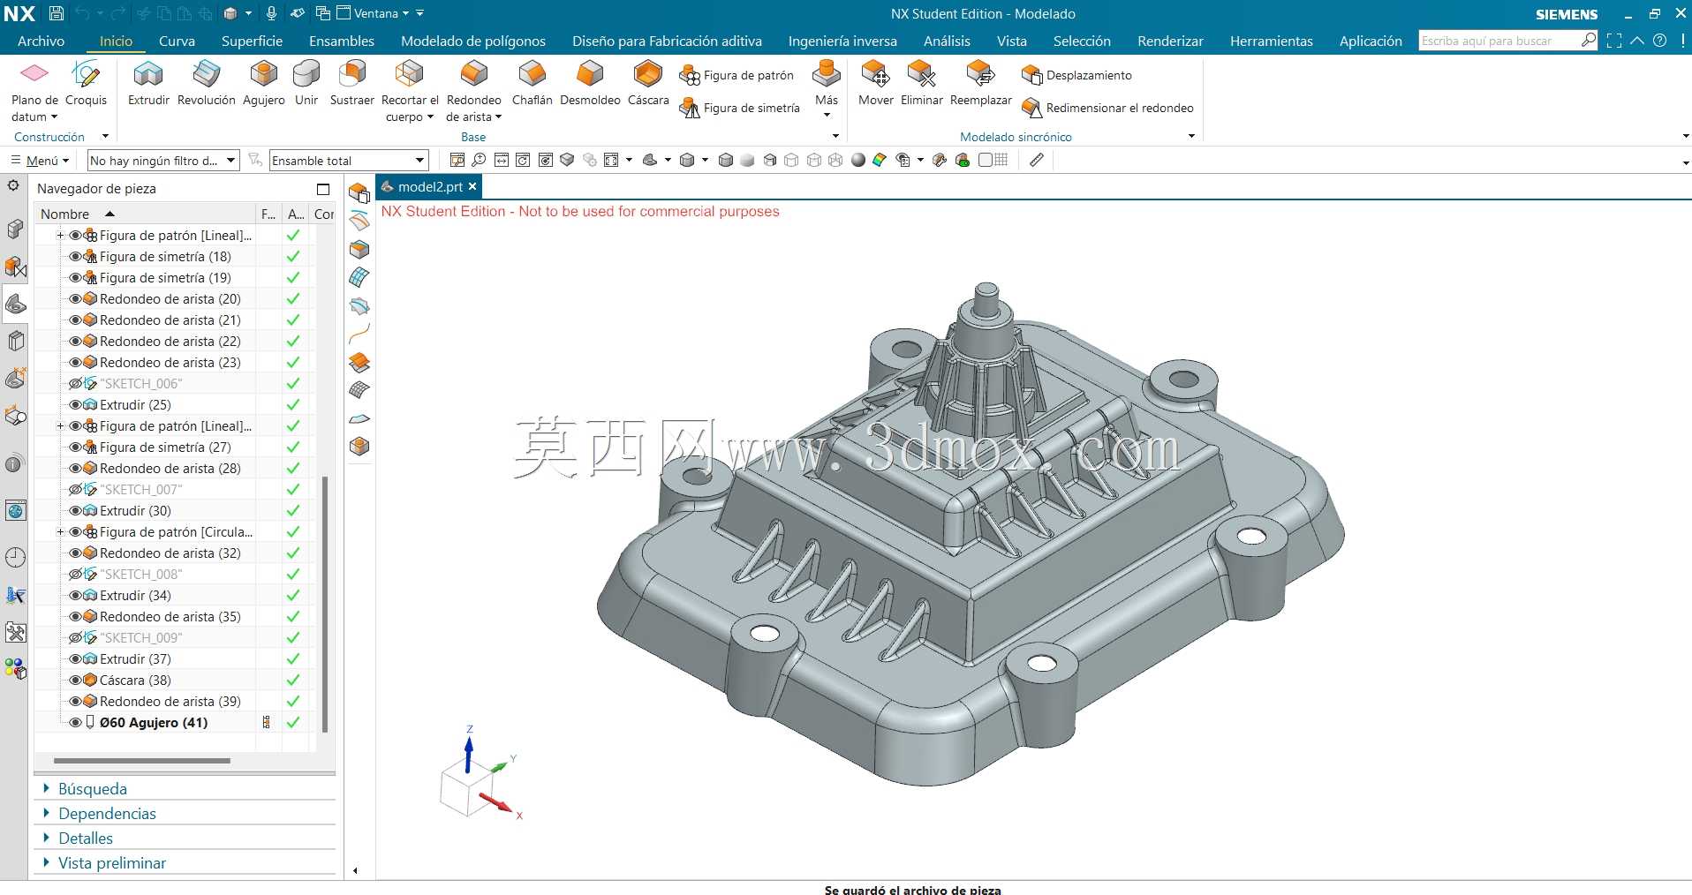Toggle visibility of Redondeo de arista (20)
This screenshot has width=1692, height=895.
75,299
